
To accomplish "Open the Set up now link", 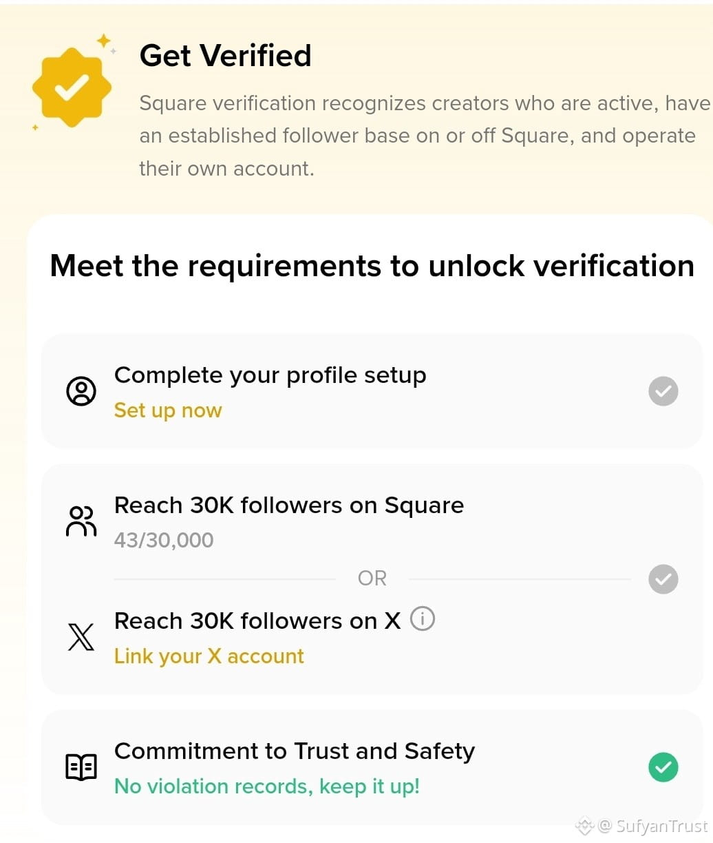I will [x=168, y=410].
